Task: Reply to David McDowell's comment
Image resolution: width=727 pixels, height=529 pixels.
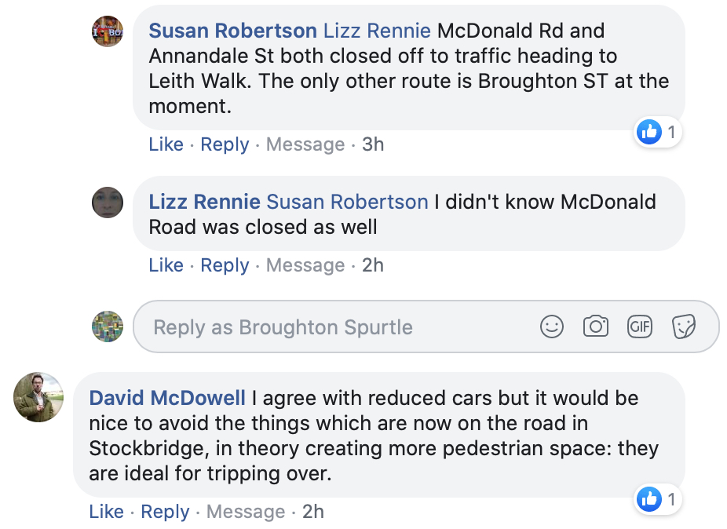Action: 165,512
